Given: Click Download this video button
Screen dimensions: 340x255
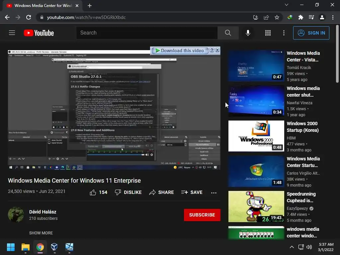Looking at the screenshot, I should tap(180, 50).
